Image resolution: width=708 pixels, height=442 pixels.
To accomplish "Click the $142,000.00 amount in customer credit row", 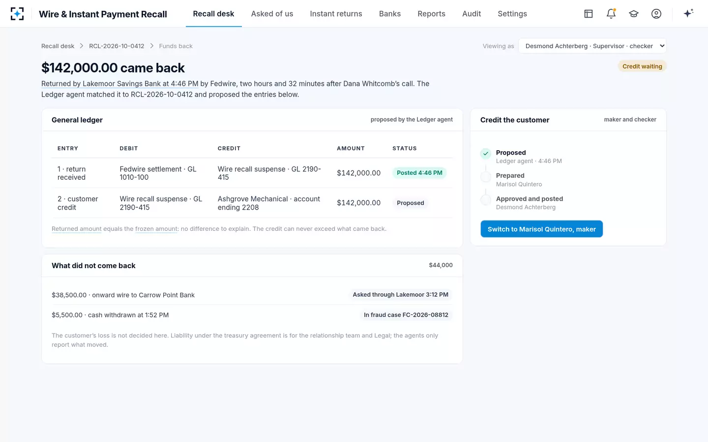I will 358,203.
